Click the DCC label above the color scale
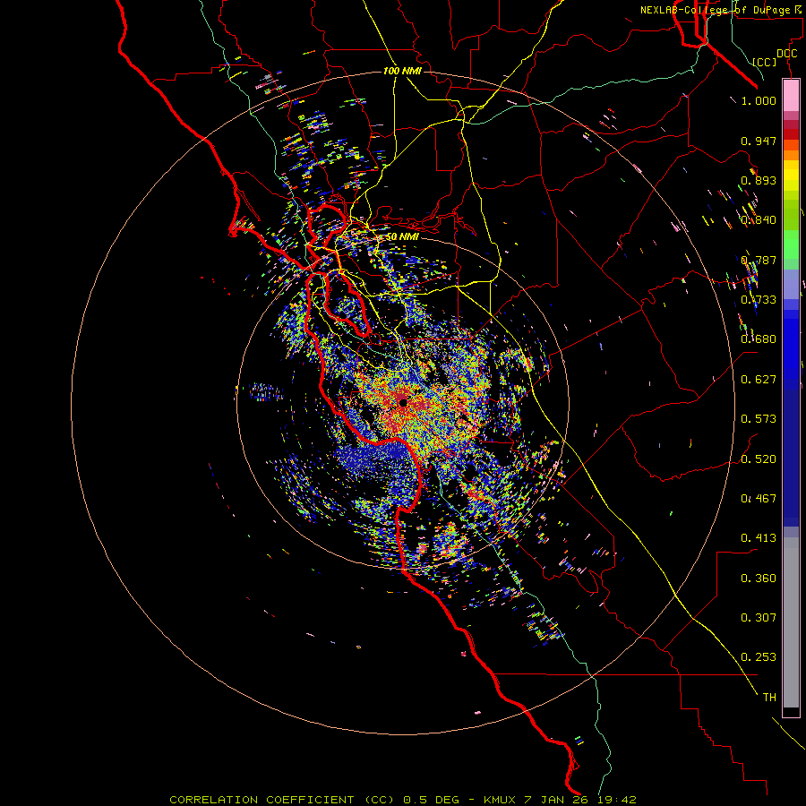 click(x=786, y=54)
